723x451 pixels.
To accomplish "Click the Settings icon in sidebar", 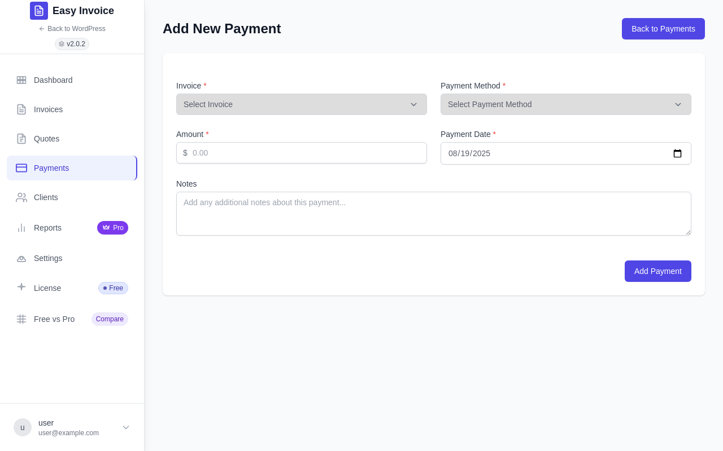I will pyautogui.click(x=21, y=258).
